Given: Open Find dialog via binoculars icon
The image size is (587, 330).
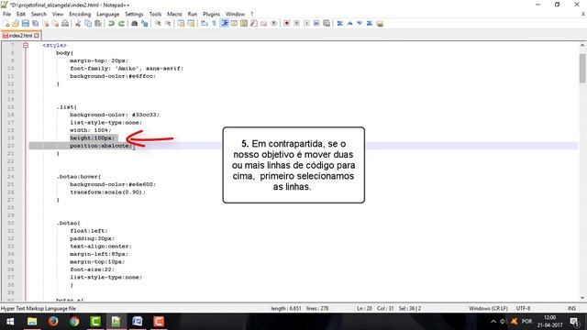Looking at the screenshot, I should point(134,23).
